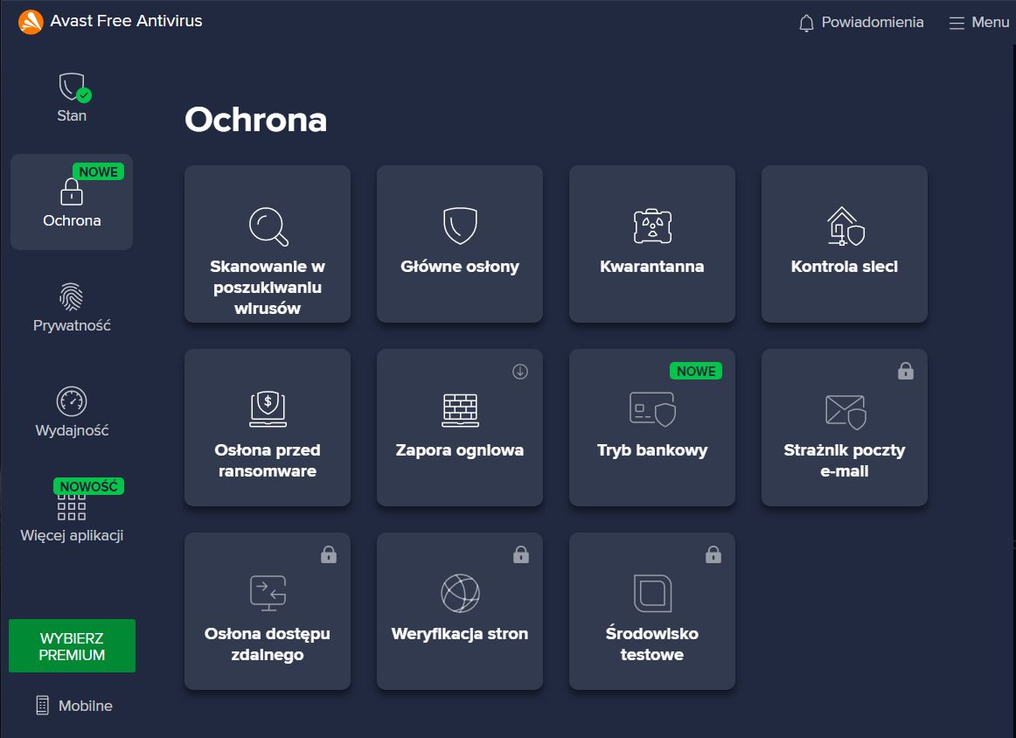1016x738 pixels.
Task: Click the Strażnik poczty envelope icon
Action: [846, 412]
